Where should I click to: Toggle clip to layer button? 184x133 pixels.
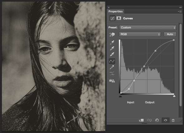coord(141,120)
